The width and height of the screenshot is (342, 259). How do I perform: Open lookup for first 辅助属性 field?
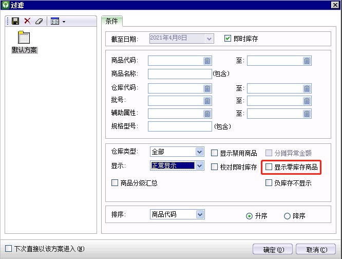[x=207, y=113]
